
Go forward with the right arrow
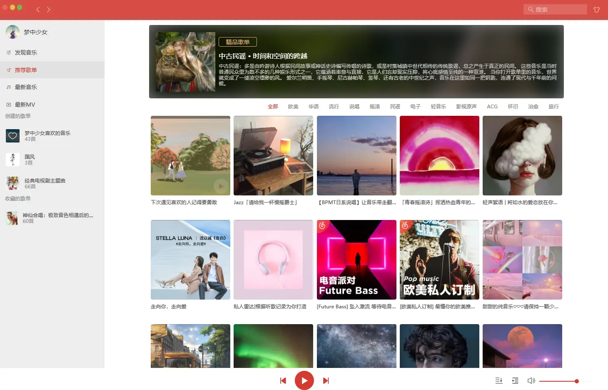pyautogui.click(x=49, y=9)
